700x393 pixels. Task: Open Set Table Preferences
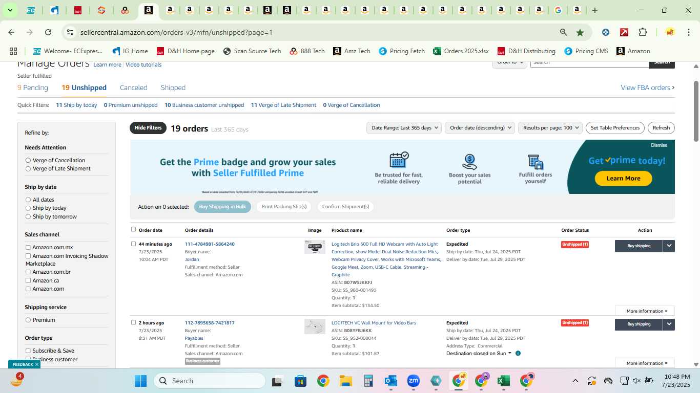pos(615,128)
